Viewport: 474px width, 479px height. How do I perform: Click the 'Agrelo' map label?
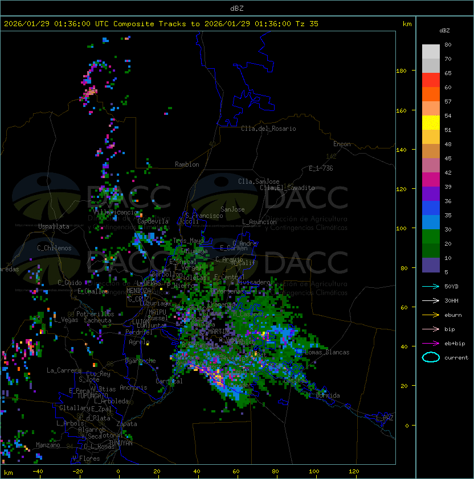pos(139,342)
